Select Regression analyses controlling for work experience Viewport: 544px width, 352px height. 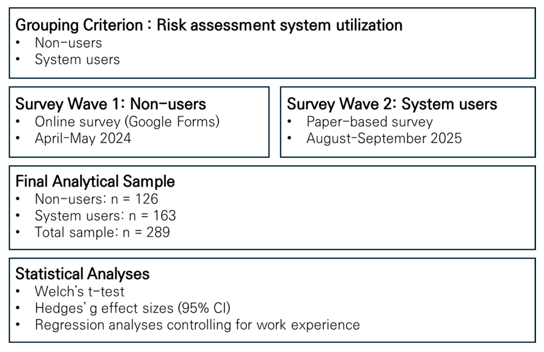click(x=197, y=325)
